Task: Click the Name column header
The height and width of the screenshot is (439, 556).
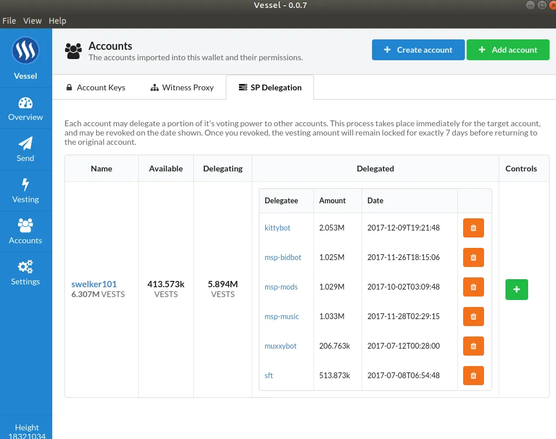Action: pos(102,169)
